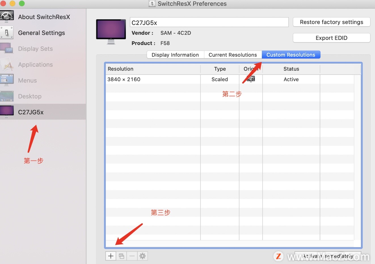This screenshot has height=264, width=375.
Task: Open the gear action menu below table
Action: 143,256
